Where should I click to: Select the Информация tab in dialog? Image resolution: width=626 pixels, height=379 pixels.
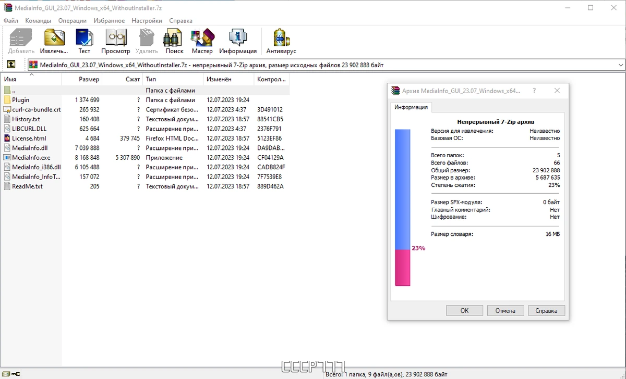click(x=411, y=107)
